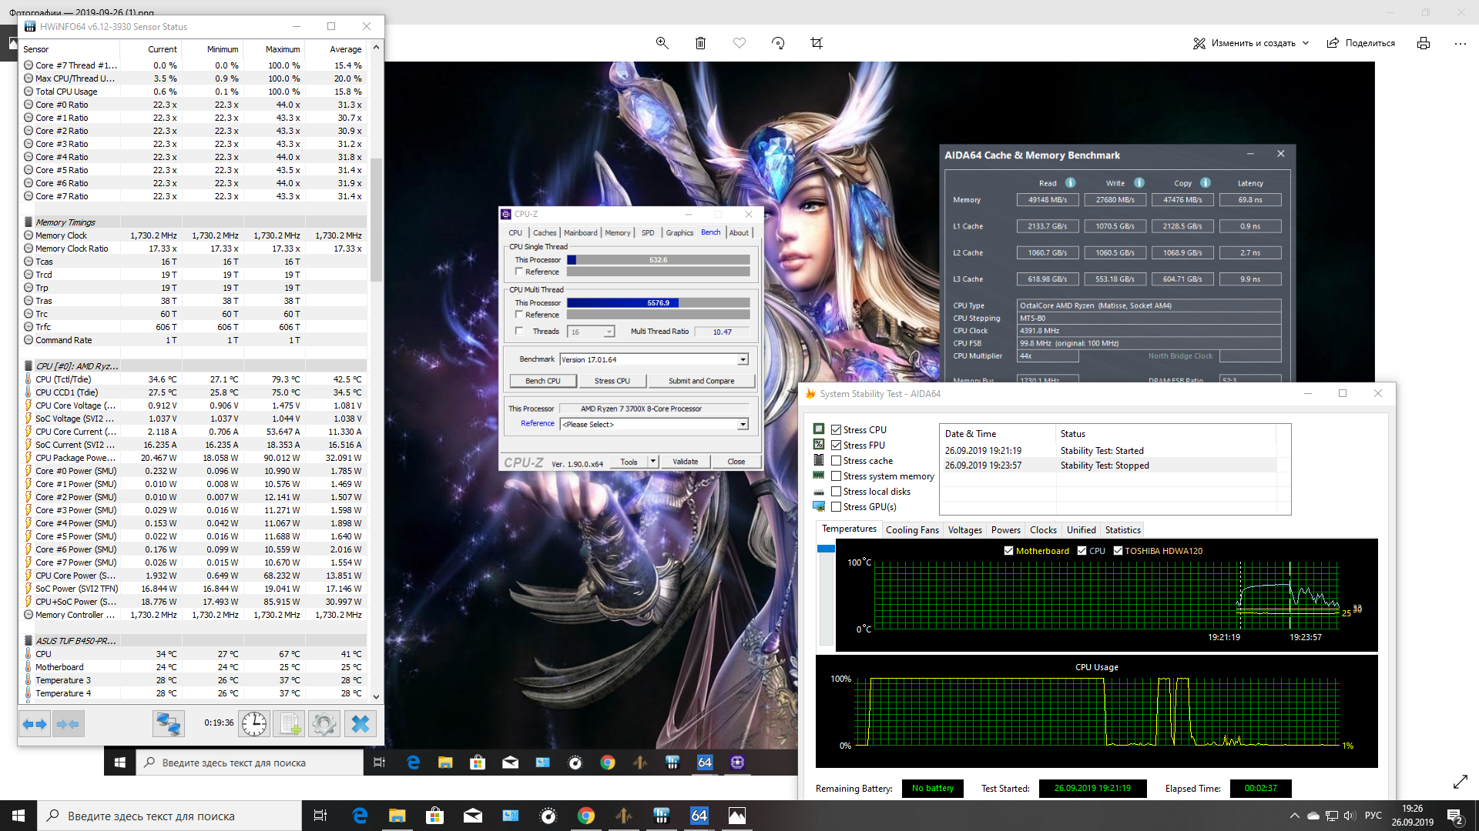
Task: Enable the Stress cache checkbox
Action: click(x=836, y=461)
